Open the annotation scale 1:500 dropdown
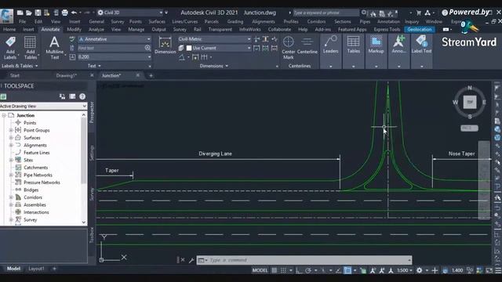This screenshot has width=502, height=282. (405, 270)
